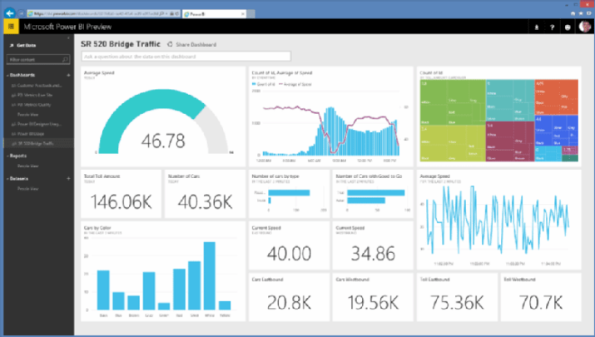Click the feedback smiley icon in header
Screen dimensions: 595x337
pos(567,27)
